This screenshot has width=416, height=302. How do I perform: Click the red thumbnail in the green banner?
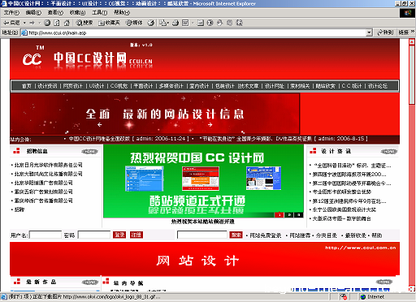coord(201,179)
